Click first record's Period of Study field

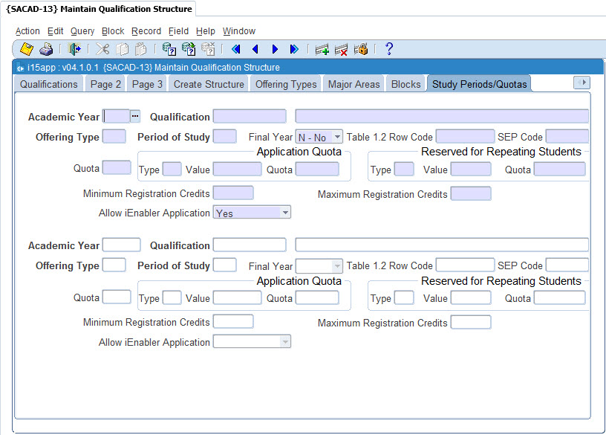(x=225, y=137)
